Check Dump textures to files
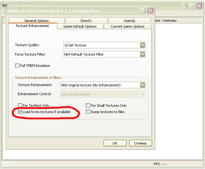The width and height of the screenshot is (205, 169). tap(88, 112)
